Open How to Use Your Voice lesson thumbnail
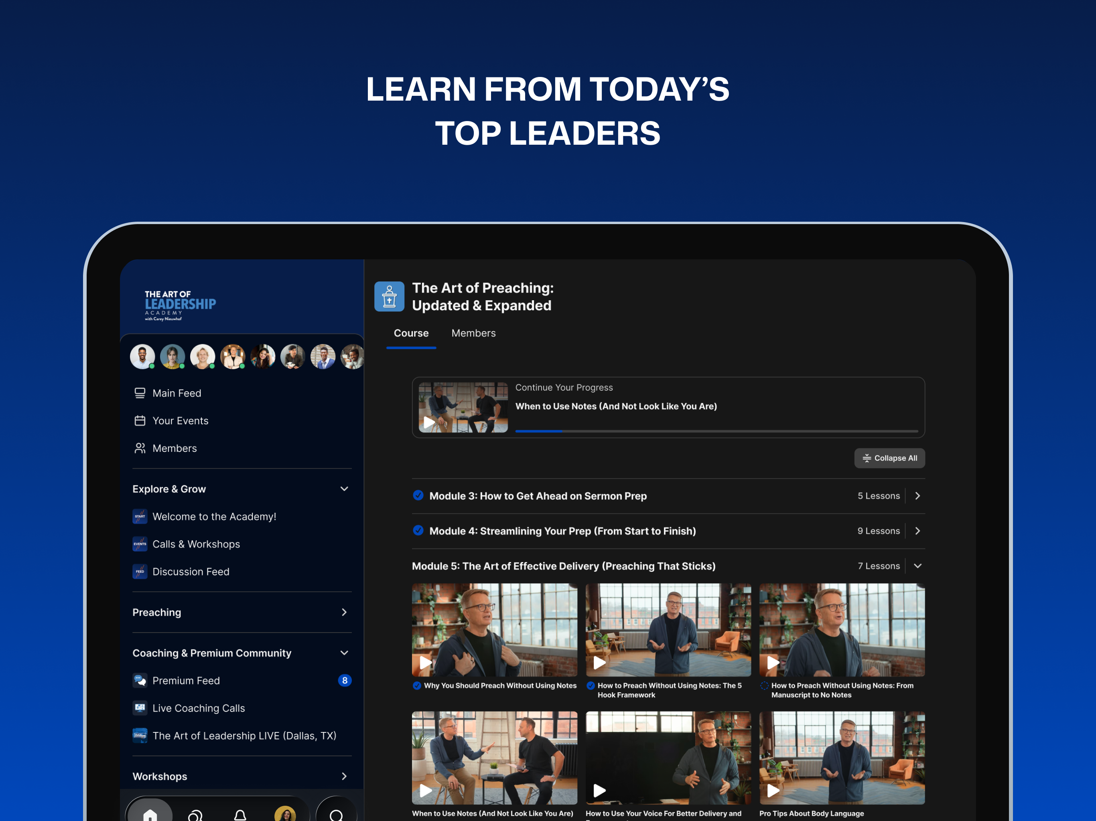 point(668,758)
